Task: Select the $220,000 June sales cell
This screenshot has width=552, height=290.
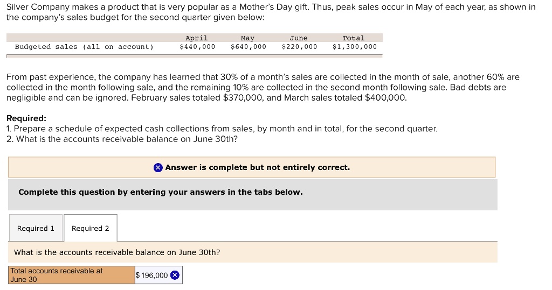Action: pos(299,47)
